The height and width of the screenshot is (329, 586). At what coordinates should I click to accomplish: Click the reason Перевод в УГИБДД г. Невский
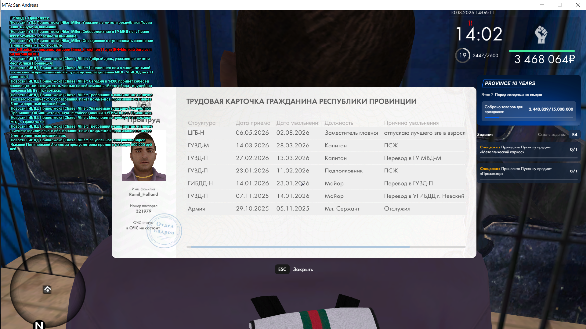tap(424, 196)
